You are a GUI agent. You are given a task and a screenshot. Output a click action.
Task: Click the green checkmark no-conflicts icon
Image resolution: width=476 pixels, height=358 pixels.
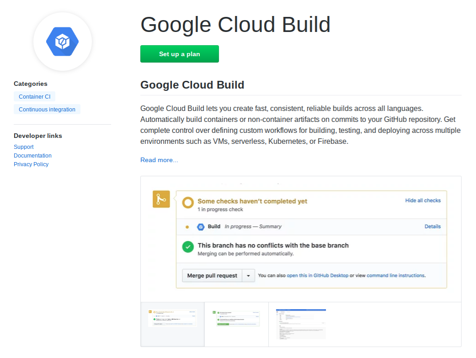coord(188,247)
